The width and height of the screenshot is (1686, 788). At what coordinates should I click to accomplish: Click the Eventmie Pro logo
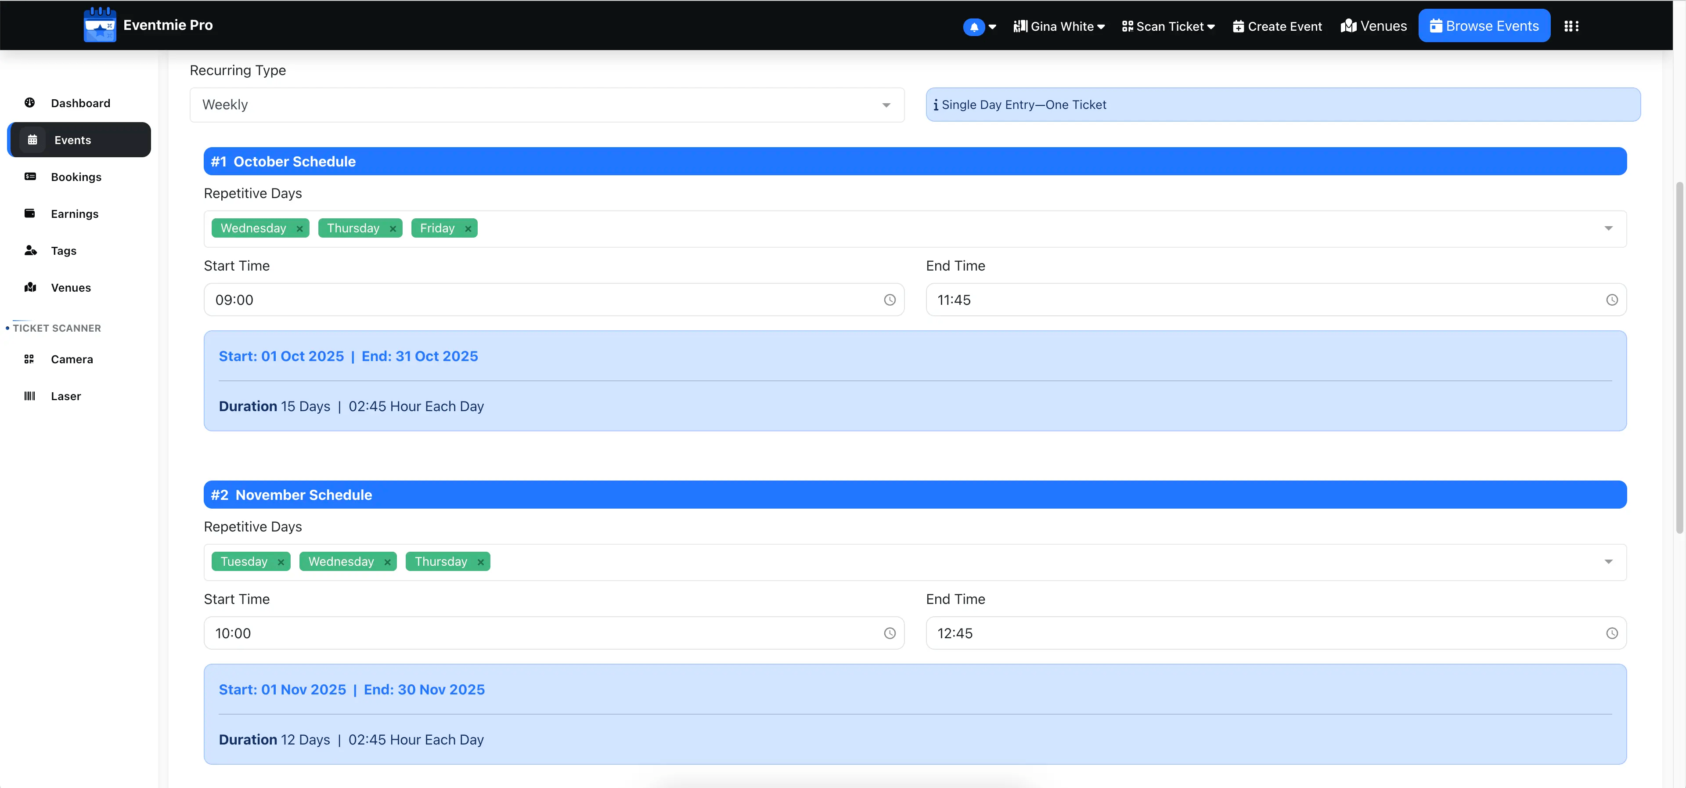[x=100, y=25]
